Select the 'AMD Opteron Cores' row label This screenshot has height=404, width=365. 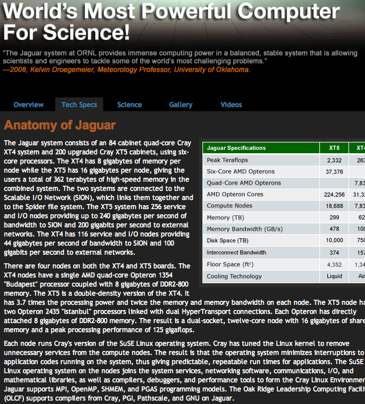coord(235,194)
